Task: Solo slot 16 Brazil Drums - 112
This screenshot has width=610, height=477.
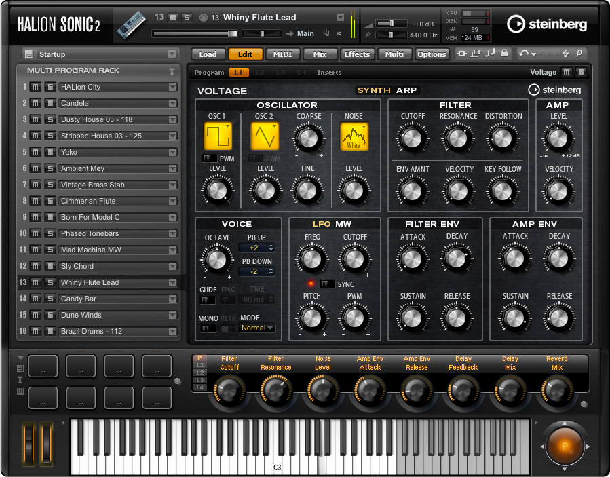Action: point(50,331)
